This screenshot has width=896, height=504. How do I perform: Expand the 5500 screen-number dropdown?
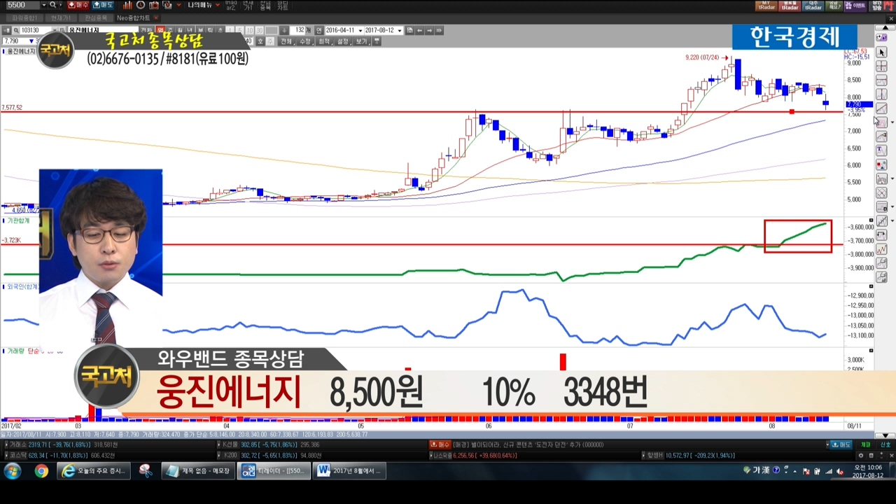[x=43, y=5]
